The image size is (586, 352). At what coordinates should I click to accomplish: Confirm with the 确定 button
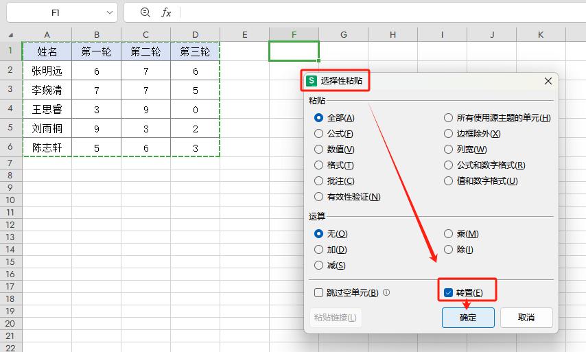tap(468, 318)
